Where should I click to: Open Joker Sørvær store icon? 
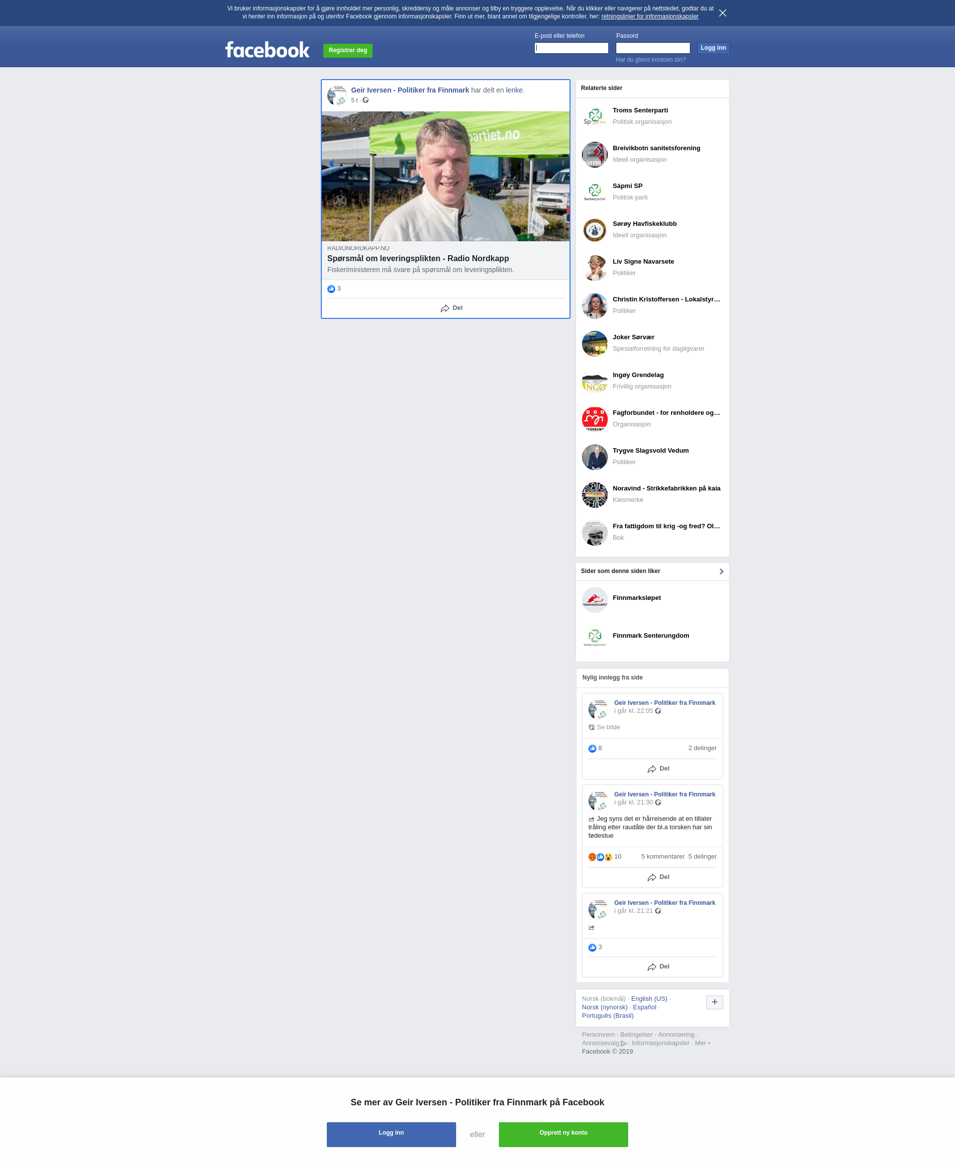[x=595, y=343]
